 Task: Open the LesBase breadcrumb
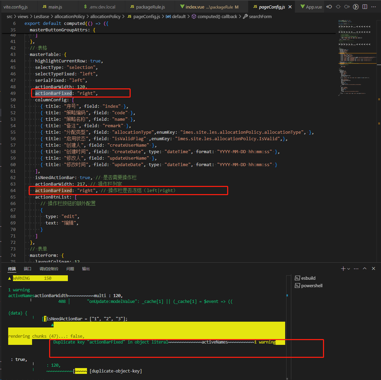click(x=41, y=16)
